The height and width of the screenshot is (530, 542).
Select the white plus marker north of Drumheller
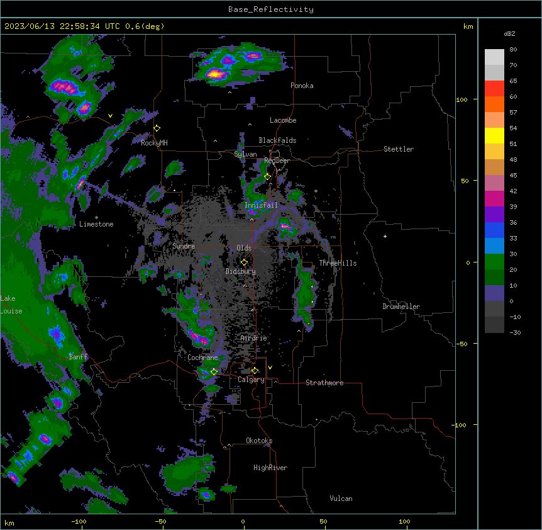[385, 236]
